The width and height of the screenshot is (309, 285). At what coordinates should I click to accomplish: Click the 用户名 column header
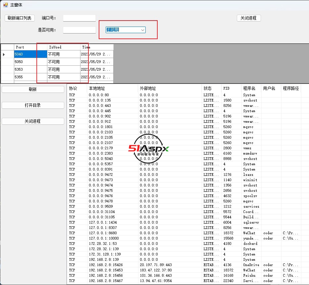click(271, 88)
